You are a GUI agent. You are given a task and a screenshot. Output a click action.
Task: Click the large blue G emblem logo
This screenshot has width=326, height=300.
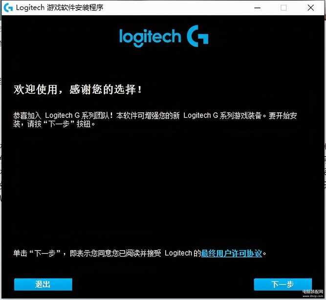coord(197,36)
